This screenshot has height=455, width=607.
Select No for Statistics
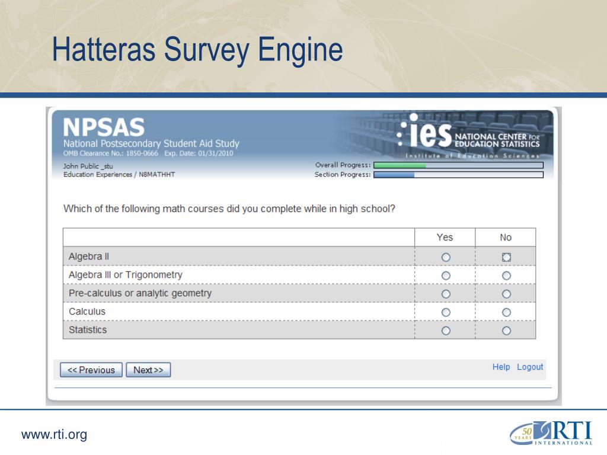tap(506, 331)
